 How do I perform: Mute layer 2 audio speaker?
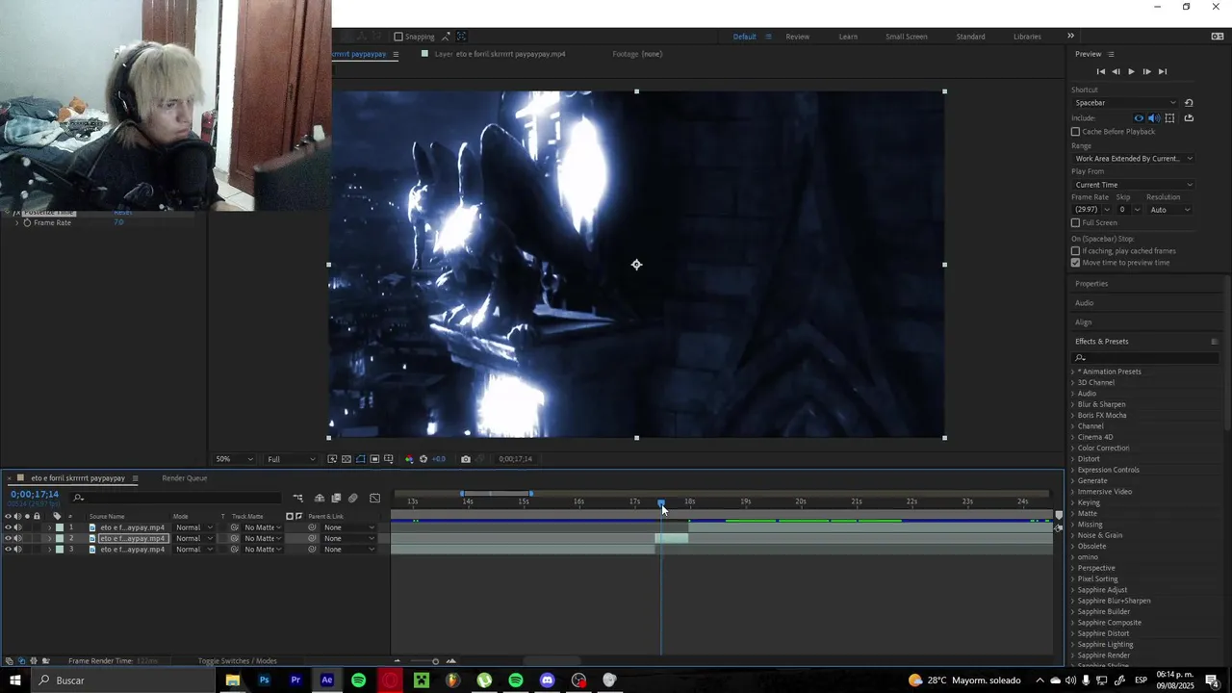point(18,539)
